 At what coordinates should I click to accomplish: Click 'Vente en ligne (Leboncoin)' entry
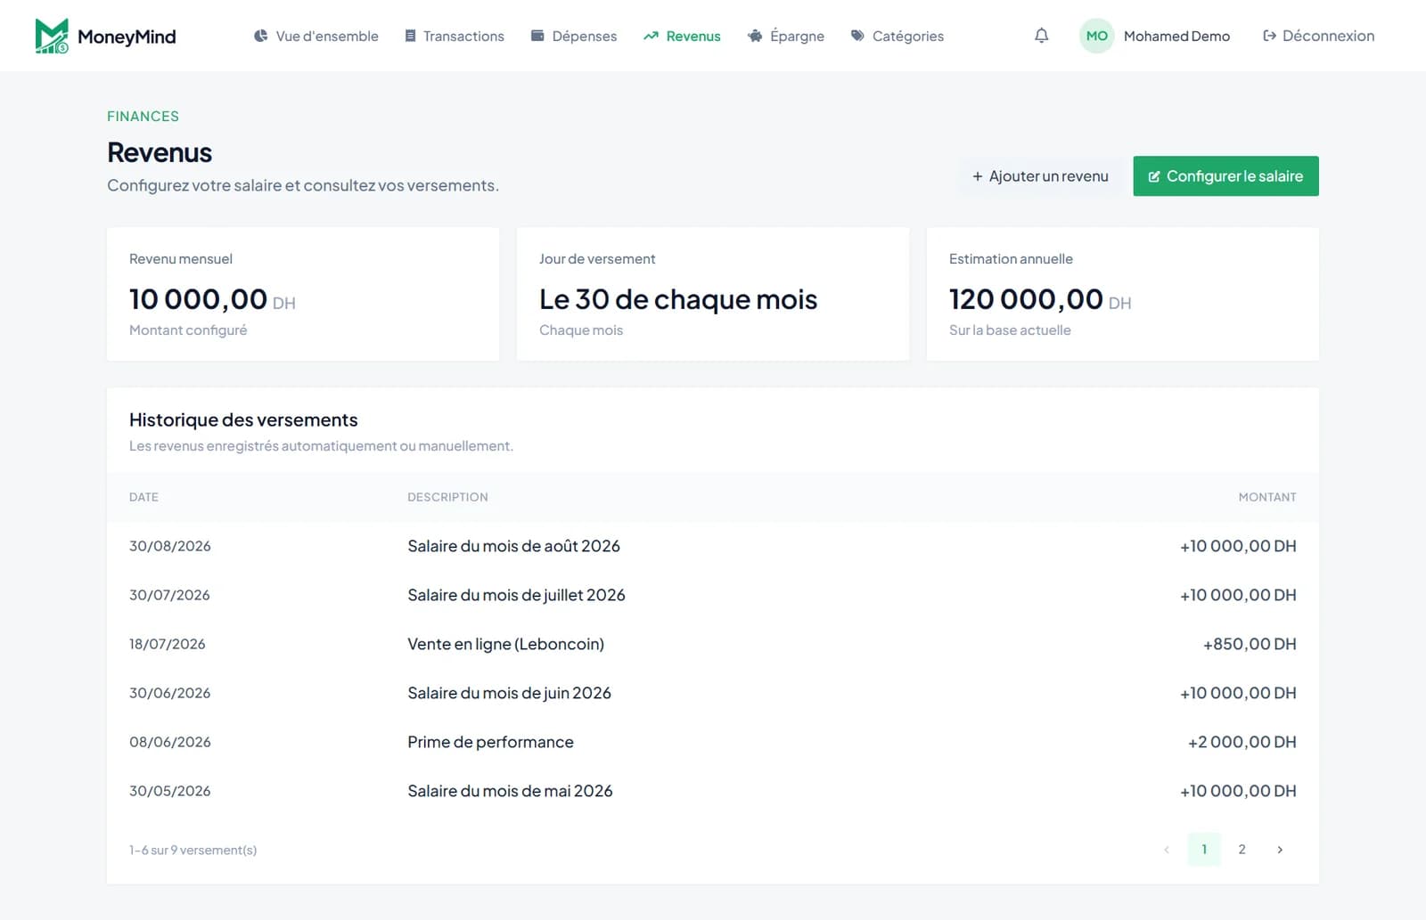(x=505, y=644)
